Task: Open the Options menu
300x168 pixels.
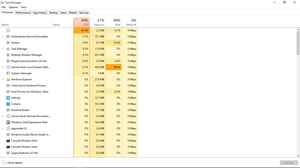Action: click(13, 7)
